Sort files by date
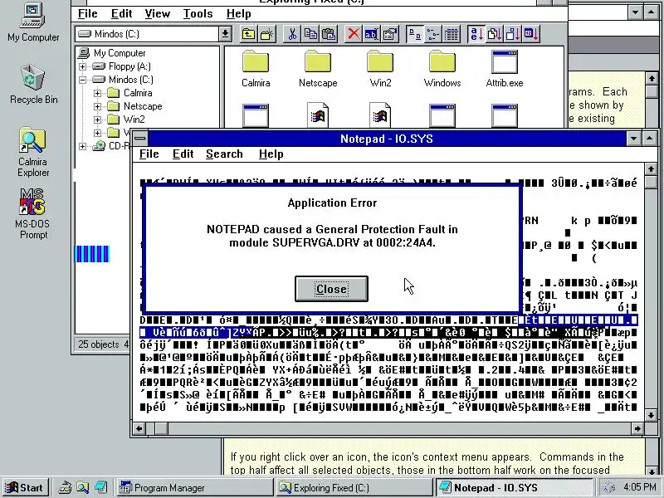Screen dimensions: 664x498 pos(531,34)
